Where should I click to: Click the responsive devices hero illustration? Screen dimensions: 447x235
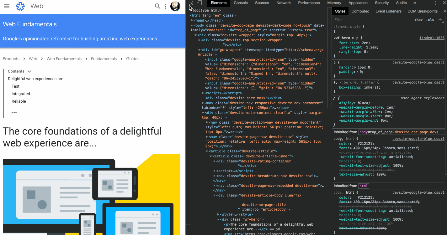tap(92, 194)
